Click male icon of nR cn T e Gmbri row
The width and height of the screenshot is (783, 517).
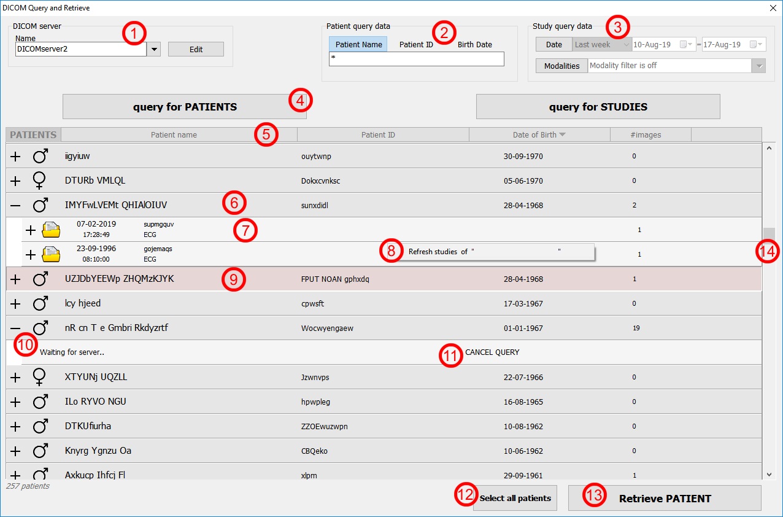[x=40, y=328]
